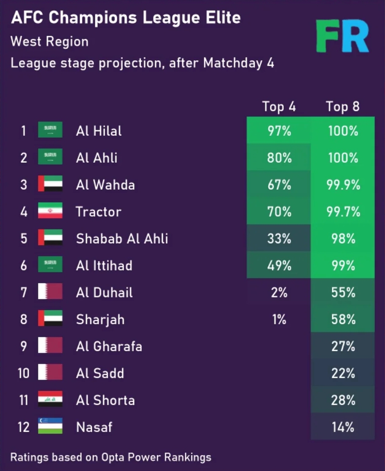Click the UAE flag beside Sharjah
The image size is (385, 471).
[50, 319]
